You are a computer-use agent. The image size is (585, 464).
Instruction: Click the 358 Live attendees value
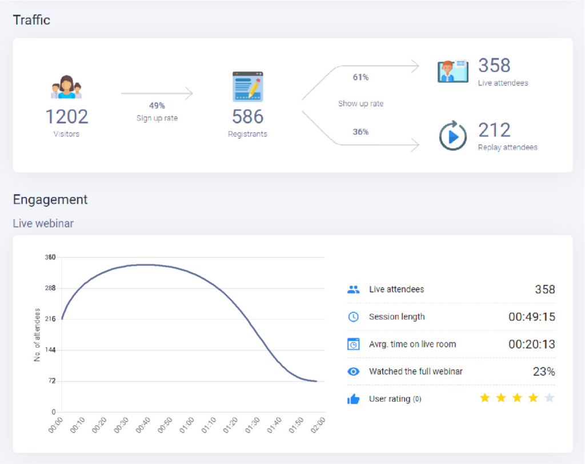tap(495, 64)
